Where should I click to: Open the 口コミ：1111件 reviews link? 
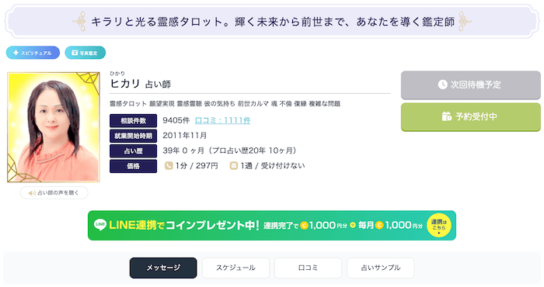pyautogui.click(x=223, y=120)
